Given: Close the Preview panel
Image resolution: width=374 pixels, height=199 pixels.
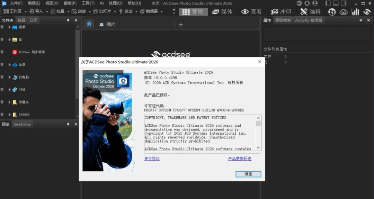Looking at the screenshot, I should [76, 124].
